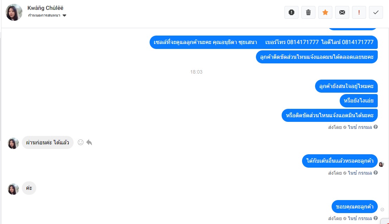
Task: Click the 18:03 timestamp divider
Action: tap(196, 72)
